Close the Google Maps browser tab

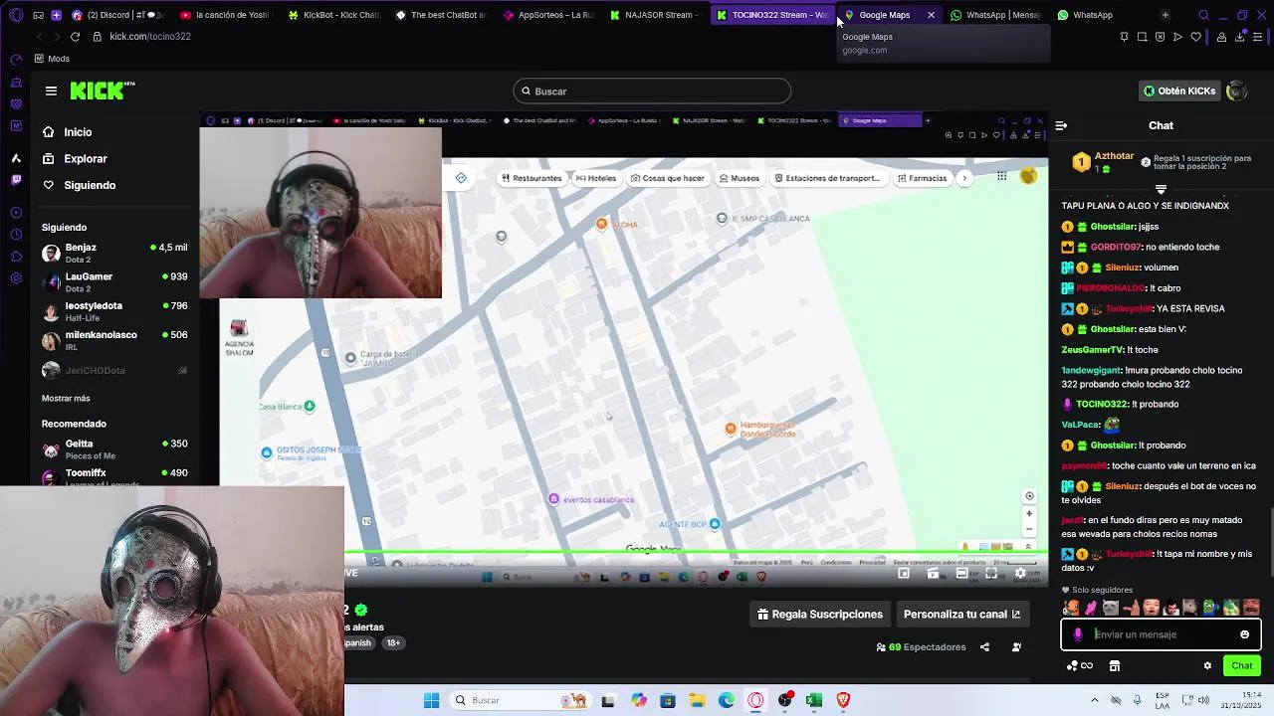(931, 15)
